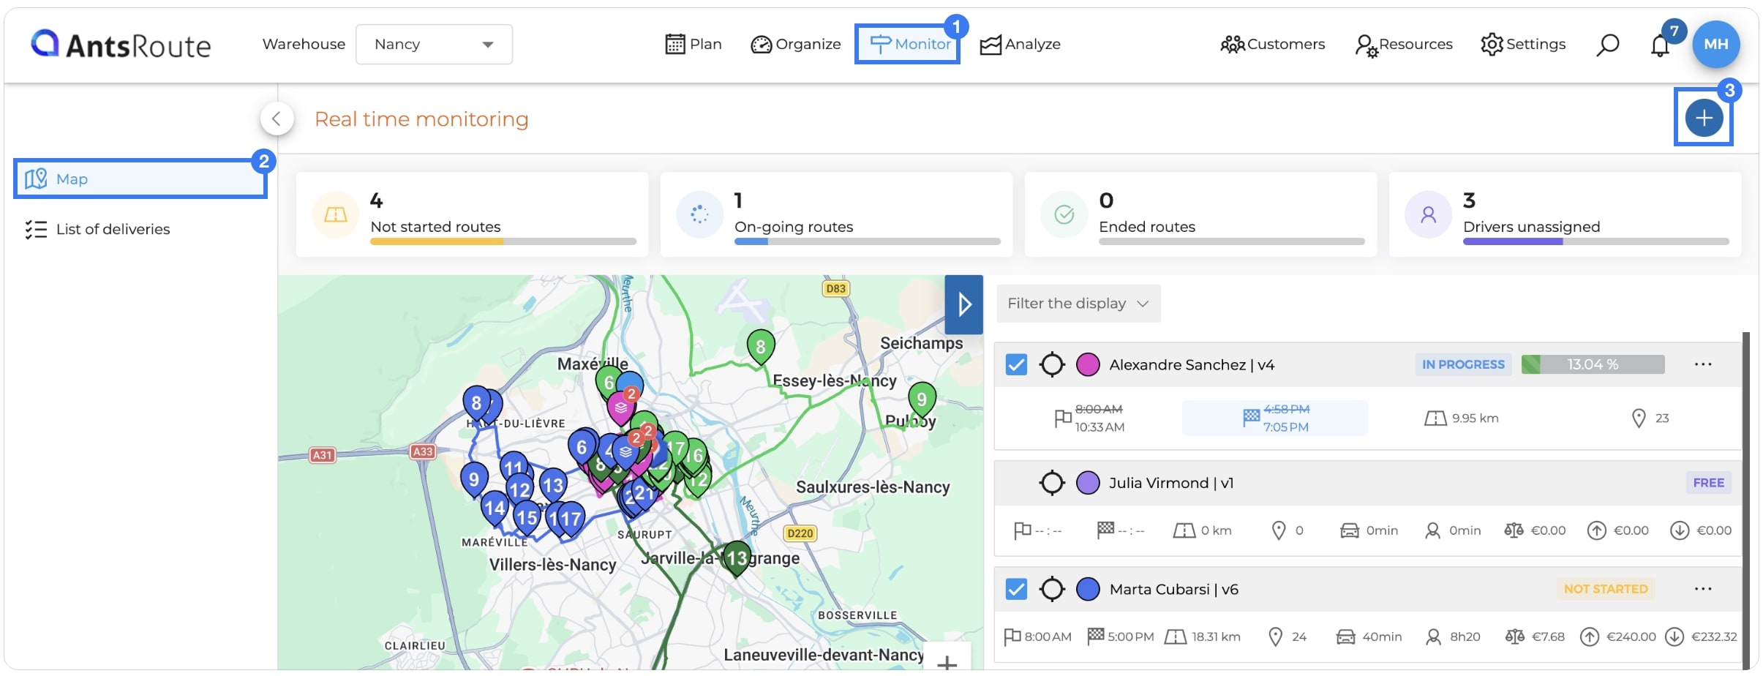Click the Julia Virmond 0 km road icon

tap(1184, 530)
